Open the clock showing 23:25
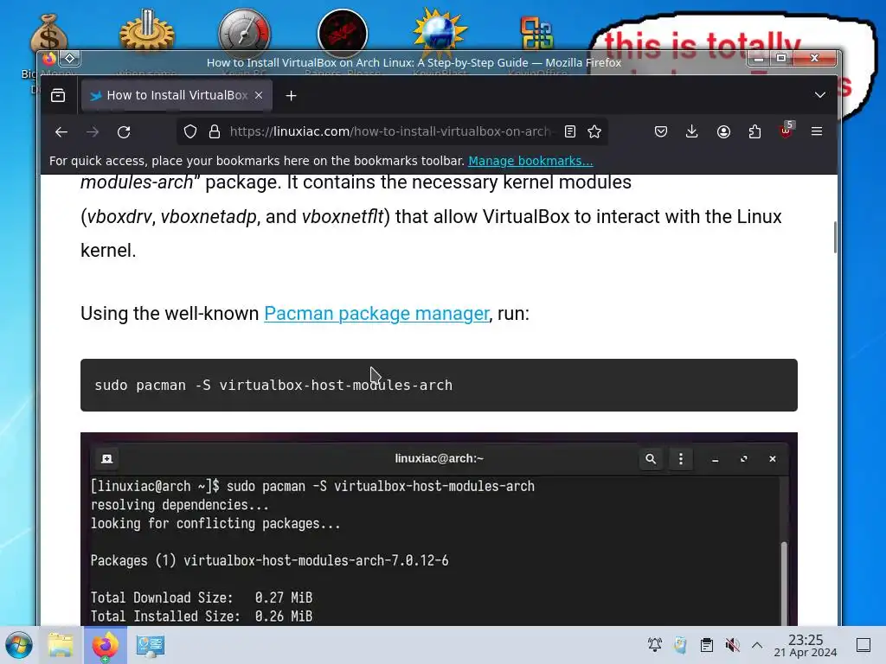 click(806, 645)
